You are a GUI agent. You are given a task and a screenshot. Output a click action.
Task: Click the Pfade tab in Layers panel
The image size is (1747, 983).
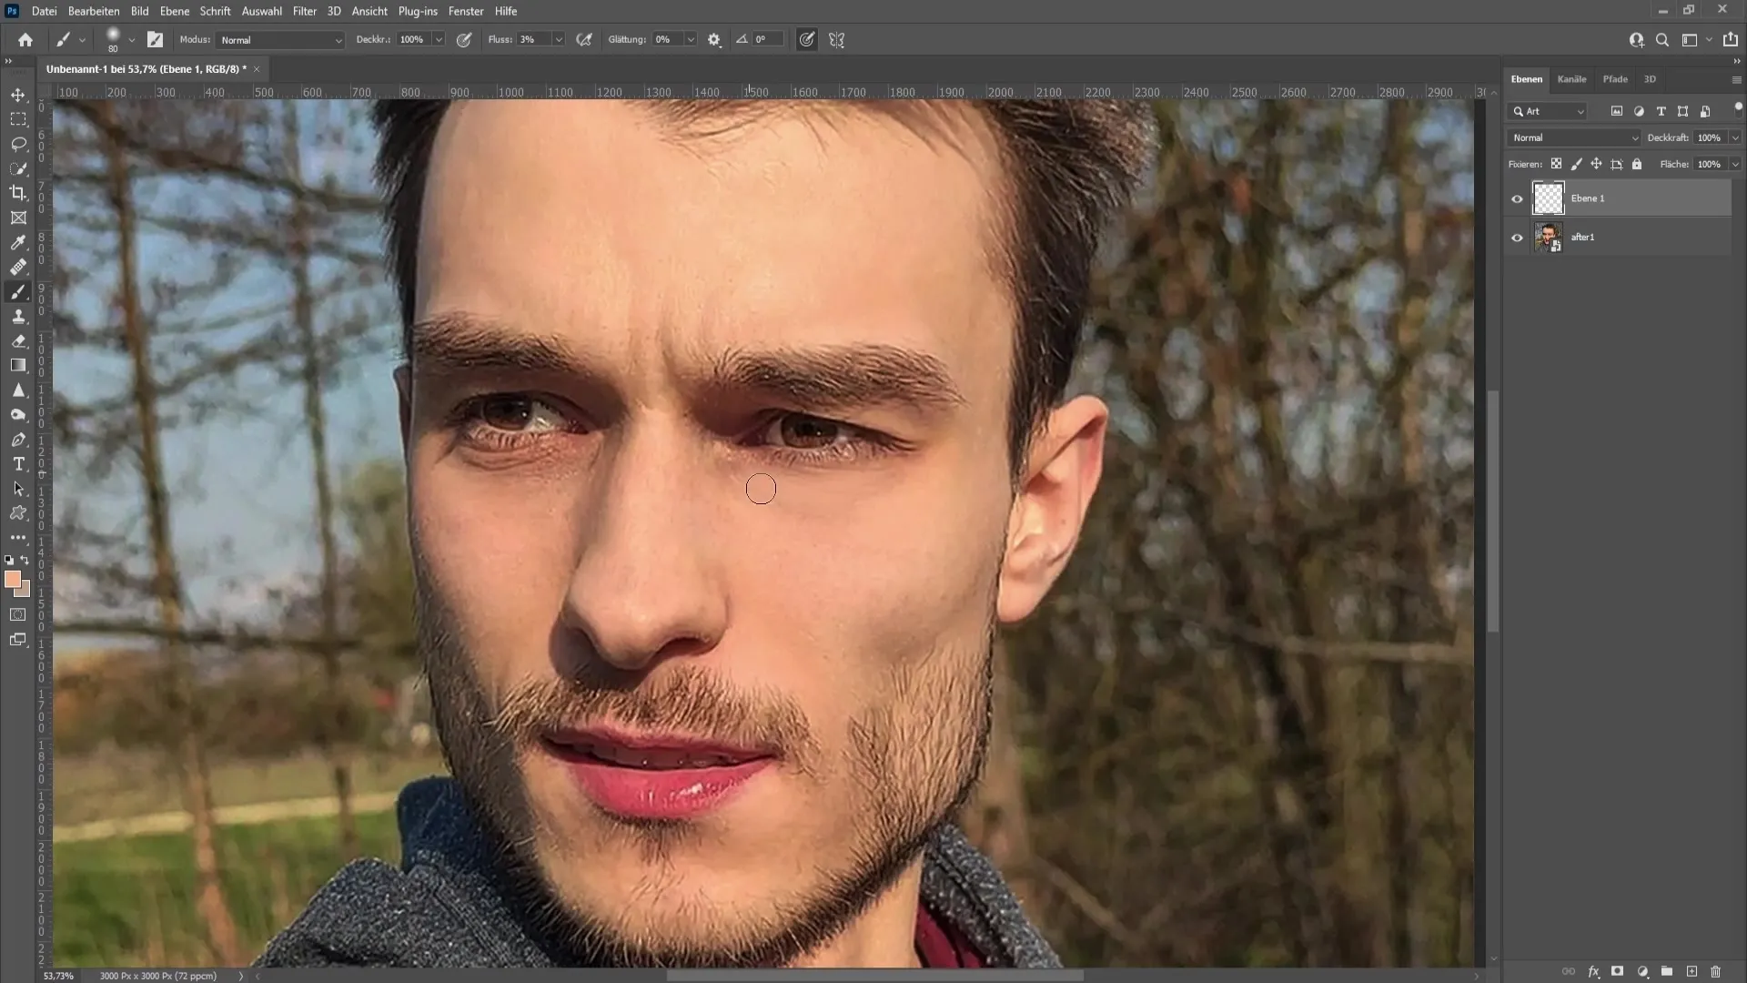tap(1615, 78)
